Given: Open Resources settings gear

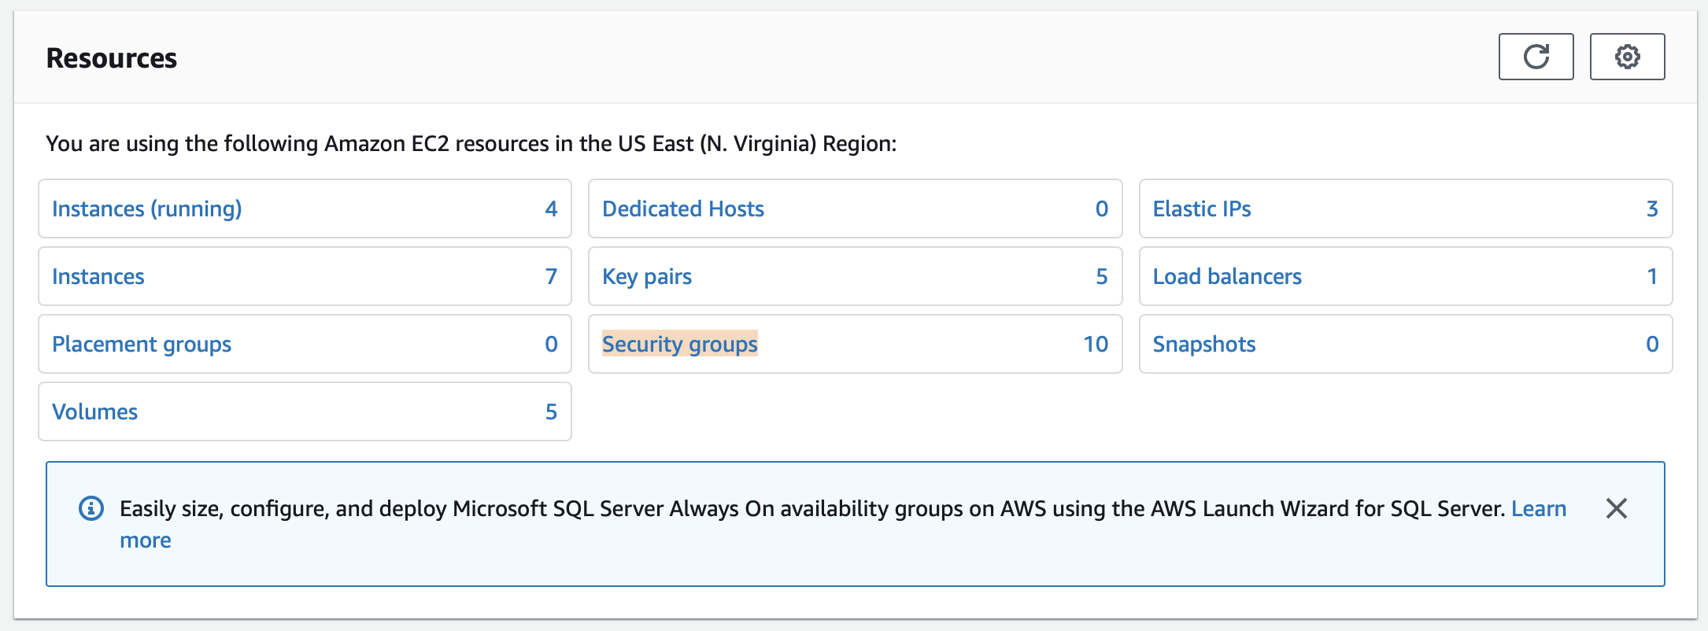Looking at the screenshot, I should tap(1627, 57).
